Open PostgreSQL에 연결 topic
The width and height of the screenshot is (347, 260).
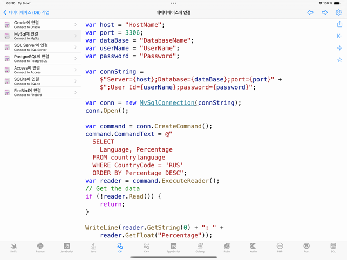[x=40, y=58]
